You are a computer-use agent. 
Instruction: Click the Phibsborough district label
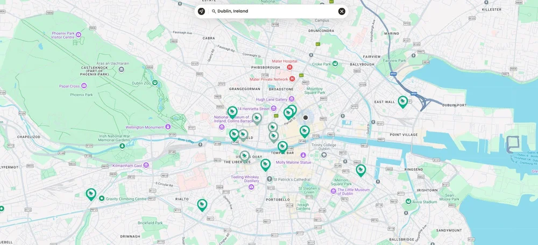coord(266,68)
